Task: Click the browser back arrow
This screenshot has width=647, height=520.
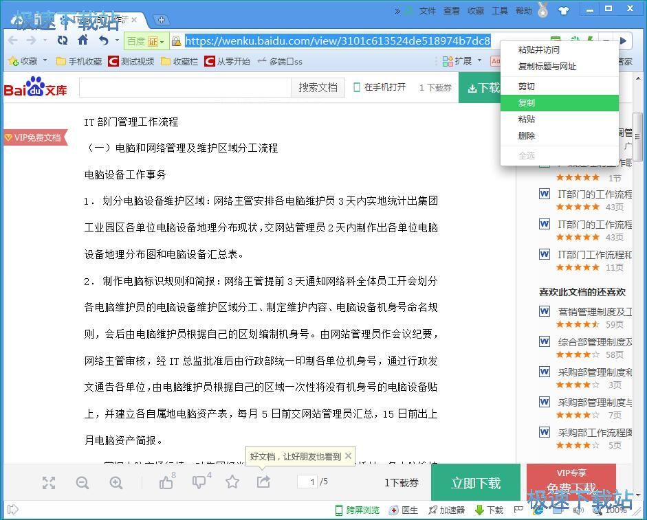Action: 13,41
